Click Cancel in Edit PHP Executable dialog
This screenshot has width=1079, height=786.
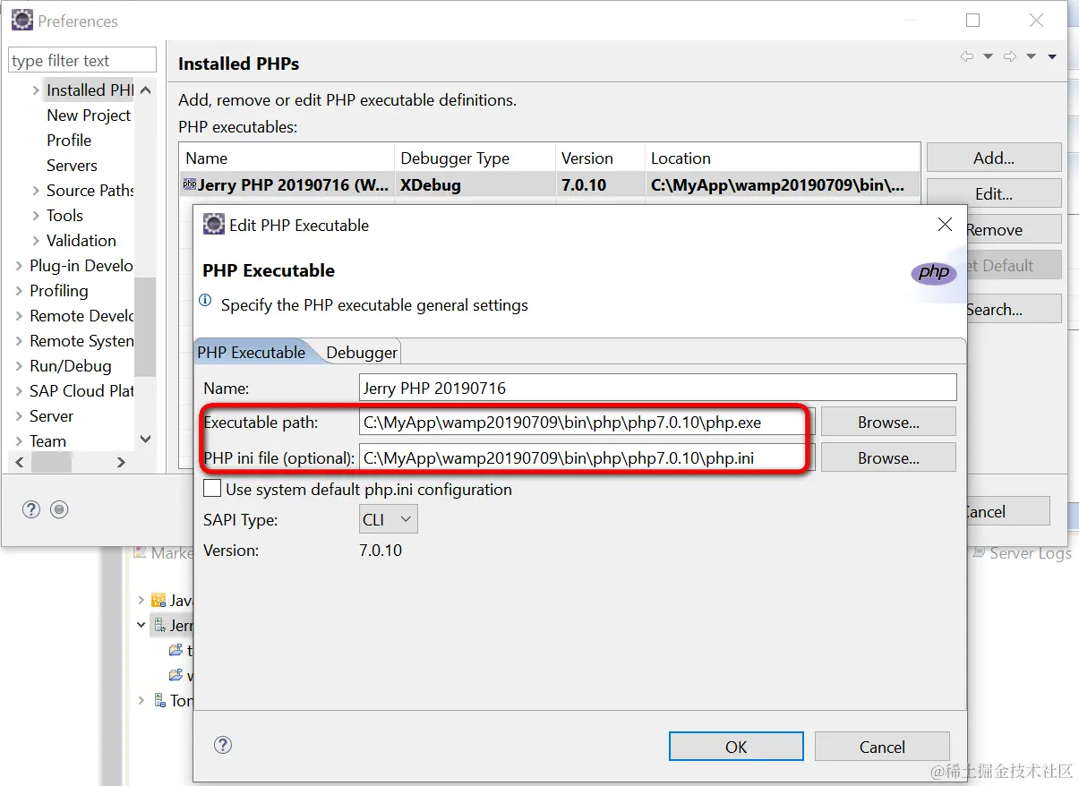(882, 747)
